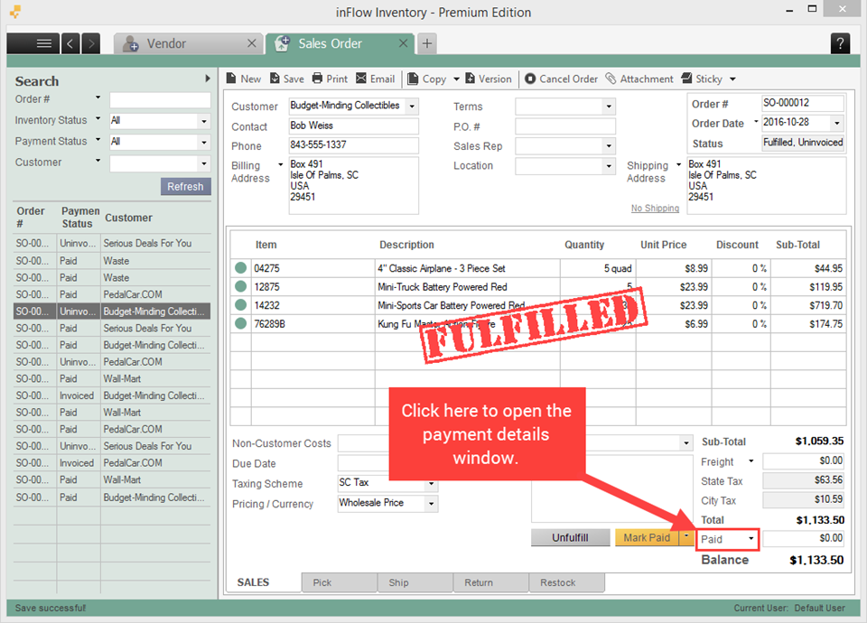The width and height of the screenshot is (867, 623).
Task: Click the Print toolbar icon
Action: pyautogui.click(x=317, y=79)
